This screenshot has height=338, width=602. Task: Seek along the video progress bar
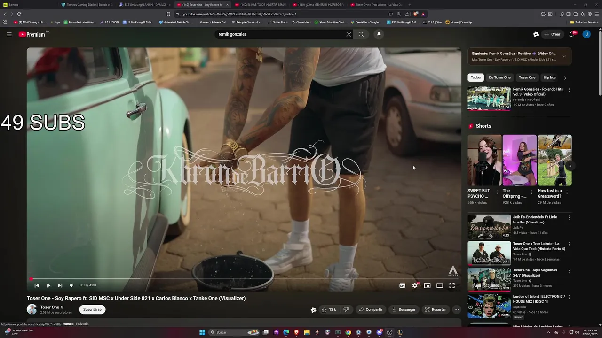point(244,279)
